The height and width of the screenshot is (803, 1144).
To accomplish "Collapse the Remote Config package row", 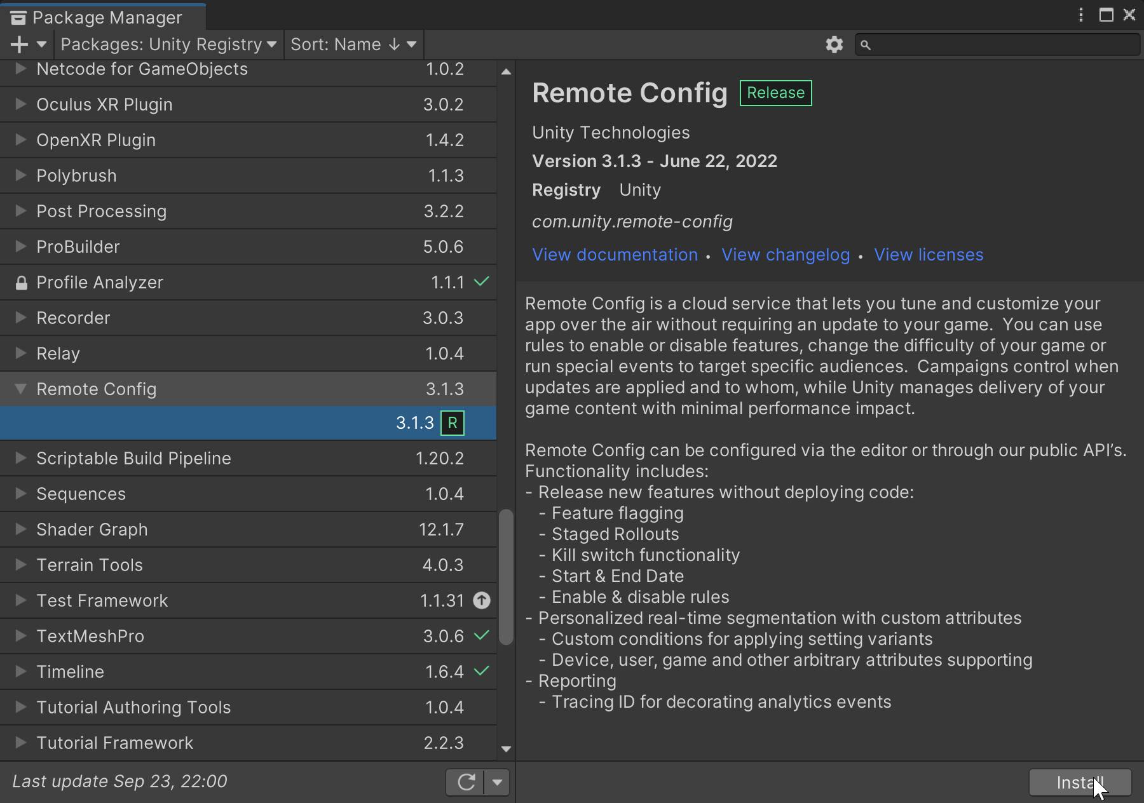I will (20, 389).
